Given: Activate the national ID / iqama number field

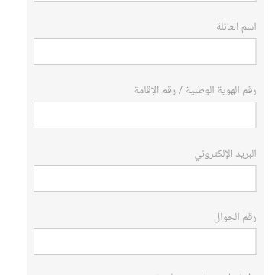Looking at the screenshot, I should point(145,115).
